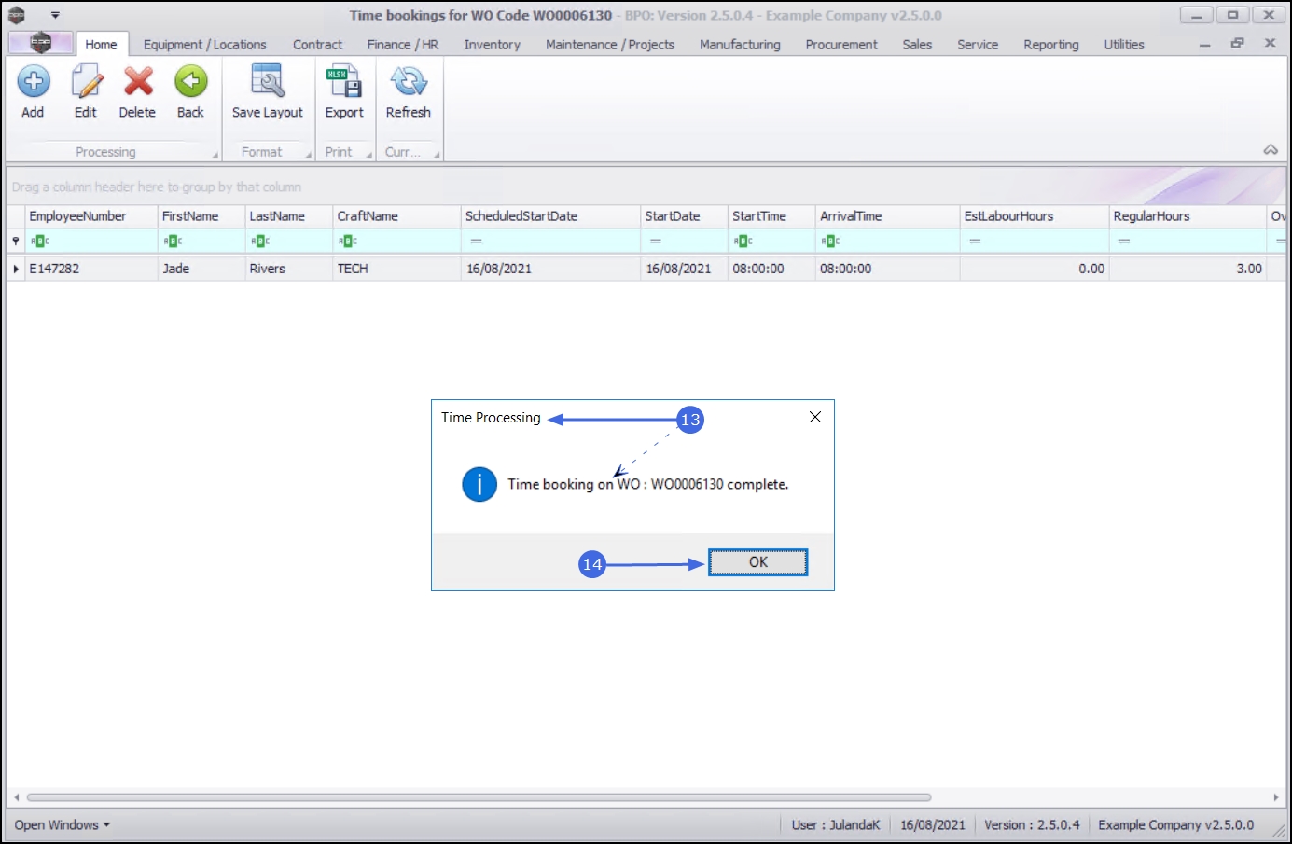Screen dimensions: 1292x844
Task: Click the EstLabourHours filter field
Action: [x=1034, y=241]
